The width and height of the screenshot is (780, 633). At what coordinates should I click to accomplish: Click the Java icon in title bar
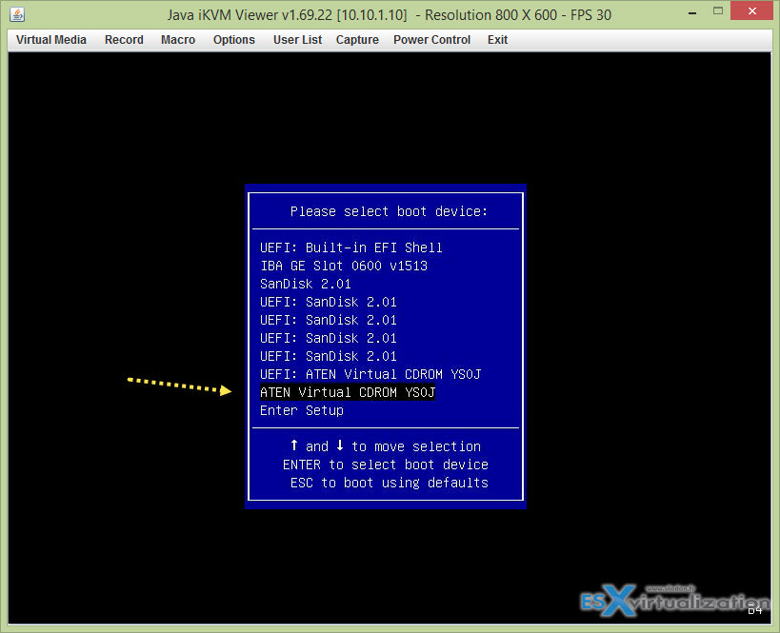pos(17,14)
